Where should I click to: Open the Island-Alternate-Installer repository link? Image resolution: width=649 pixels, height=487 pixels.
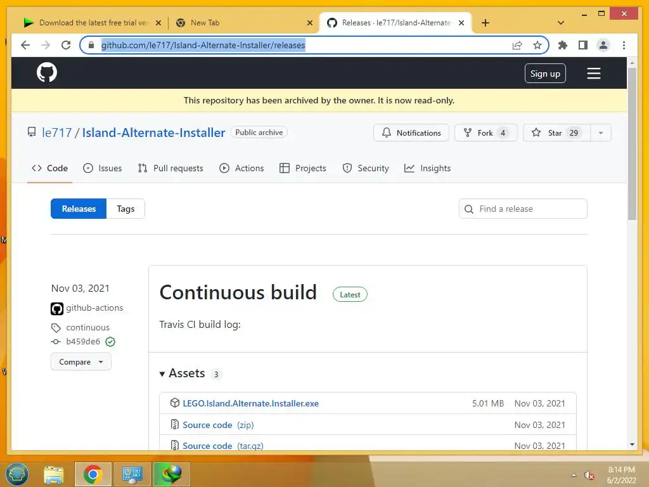(x=153, y=133)
